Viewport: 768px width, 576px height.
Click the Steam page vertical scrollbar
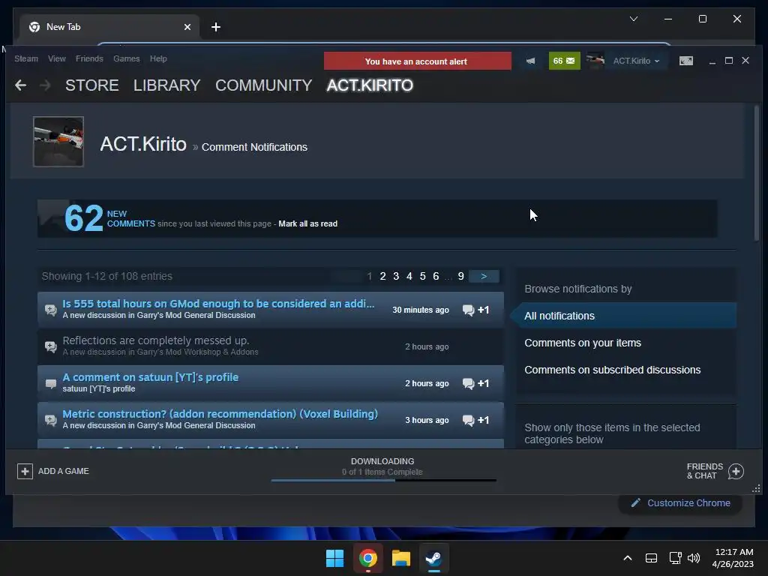(757, 174)
